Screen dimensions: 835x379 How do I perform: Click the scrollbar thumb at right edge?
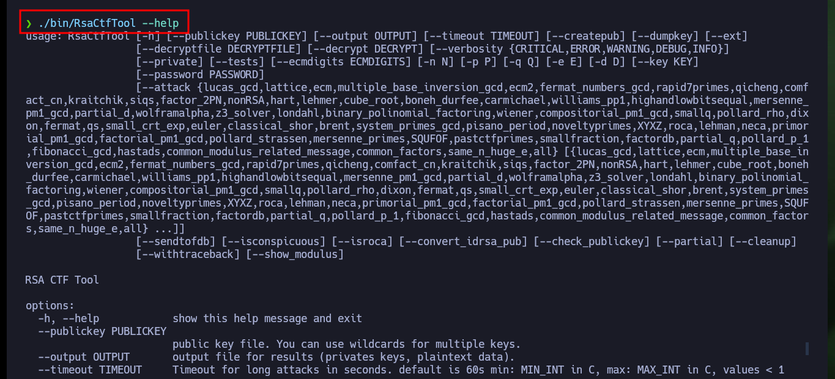point(807,348)
